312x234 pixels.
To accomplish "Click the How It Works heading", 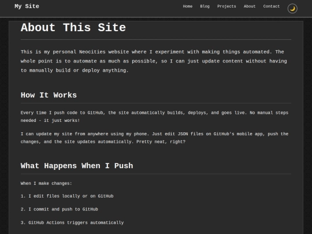I will [x=49, y=95].
